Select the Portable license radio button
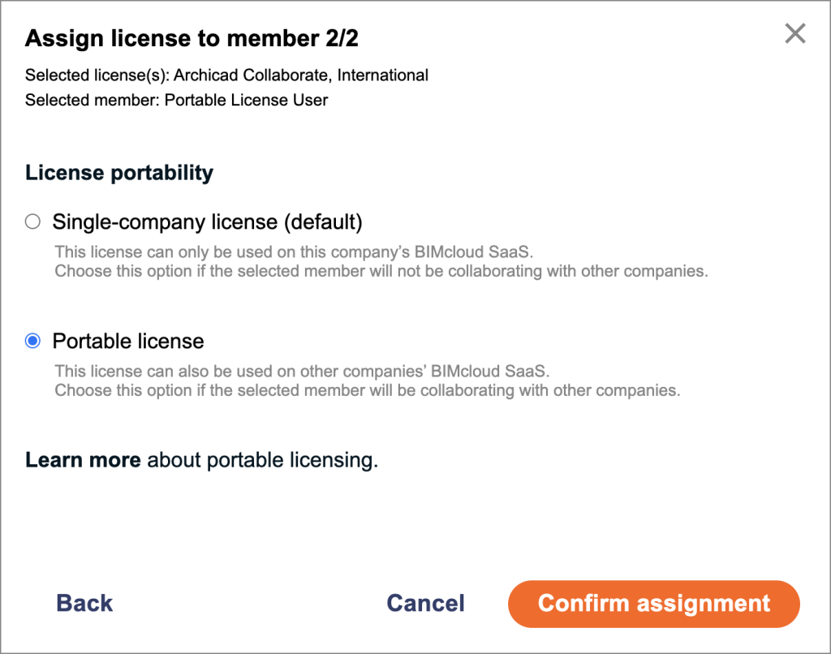This screenshot has width=831, height=654. (32, 341)
